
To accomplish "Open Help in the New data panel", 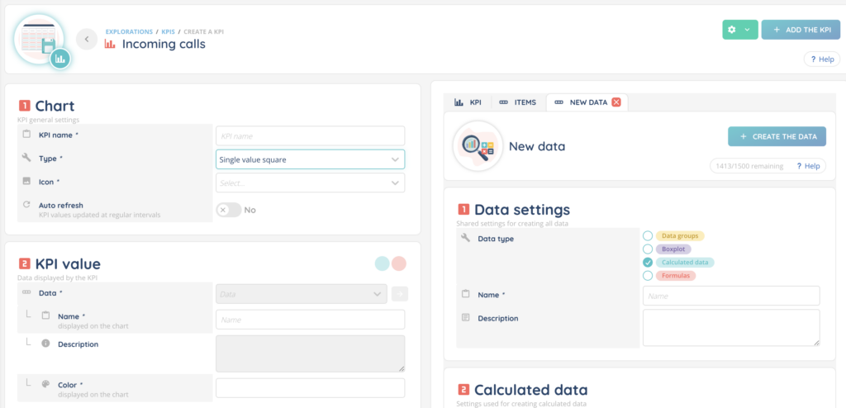I will 810,166.
